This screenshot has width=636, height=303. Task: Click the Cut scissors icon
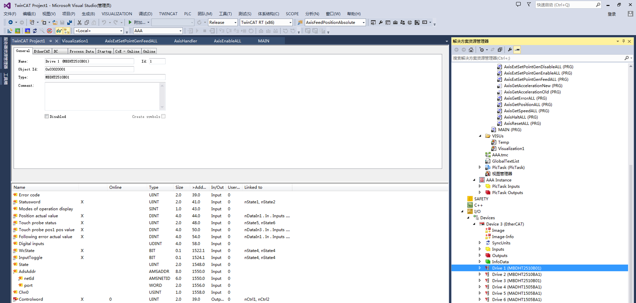(79, 22)
